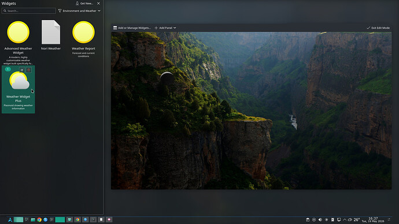Expand the Add Panel dropdown
The width and height of the screenshot is (399, 224).
[x=165, y=28]
